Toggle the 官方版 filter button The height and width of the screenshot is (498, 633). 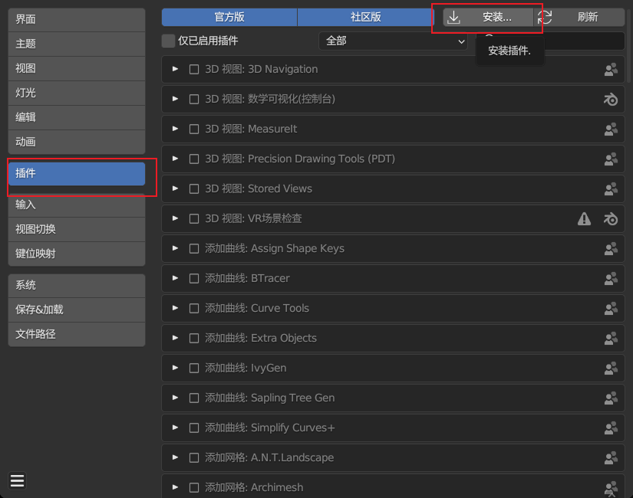click(229, 18)
